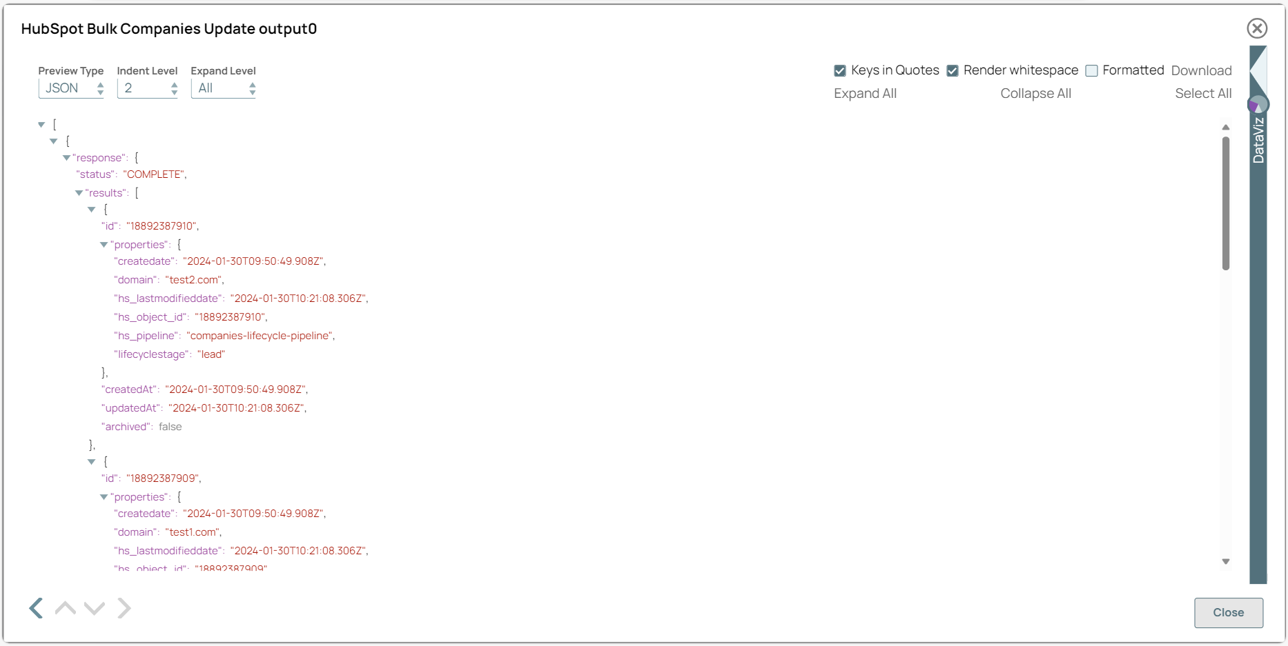Screen dimensions: 1288x646
Task: Open the Expand Level All dropdown
Action: pos(224,88)
